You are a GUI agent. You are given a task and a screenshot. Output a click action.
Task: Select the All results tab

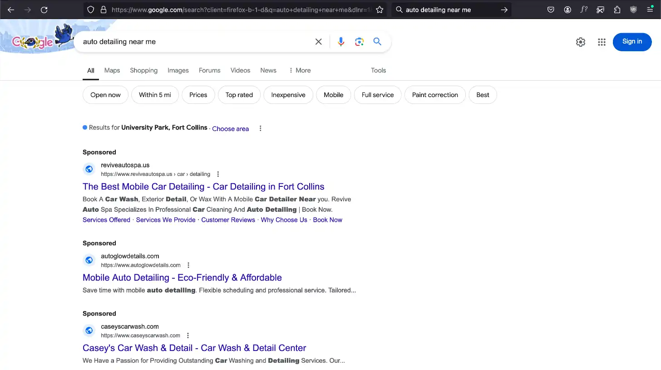coord(91,70)
